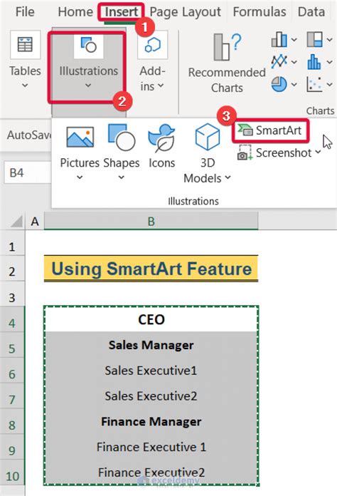Click the Icons duck-and-leaf button
Screen dimensions: 337x496
tap(161, 138)
